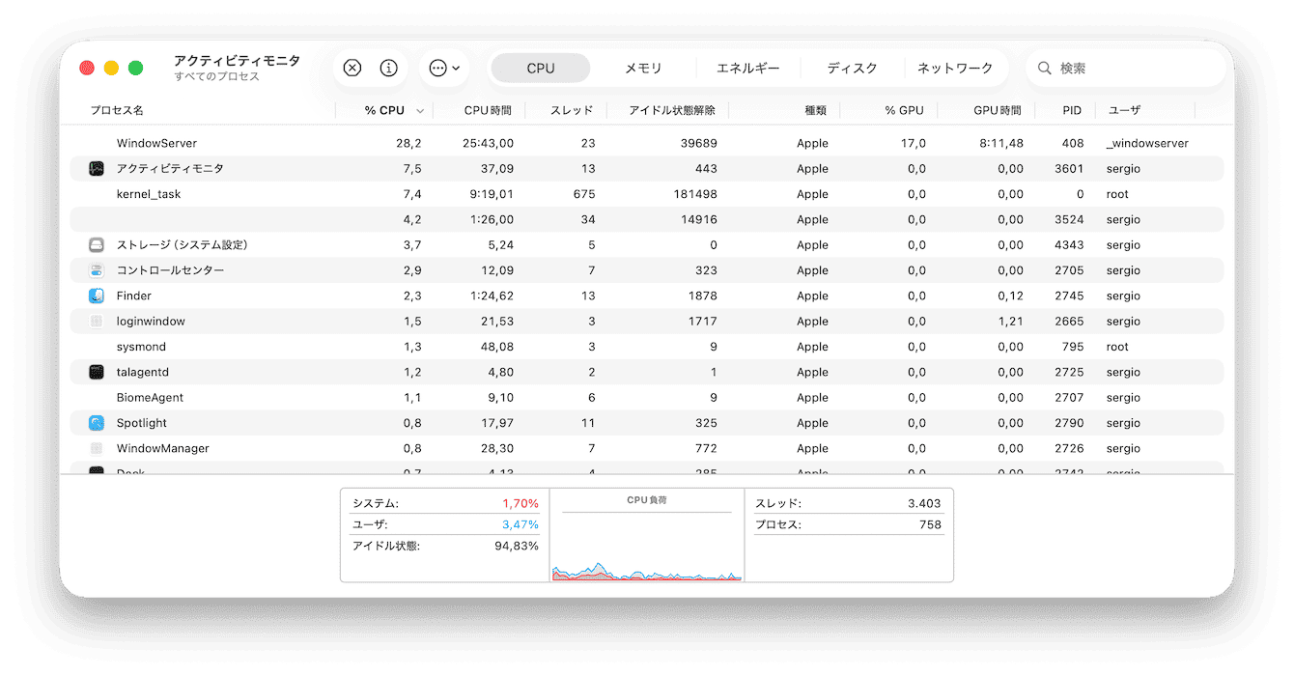Sort by CPU時間 column header

click(x=488, y=110)
